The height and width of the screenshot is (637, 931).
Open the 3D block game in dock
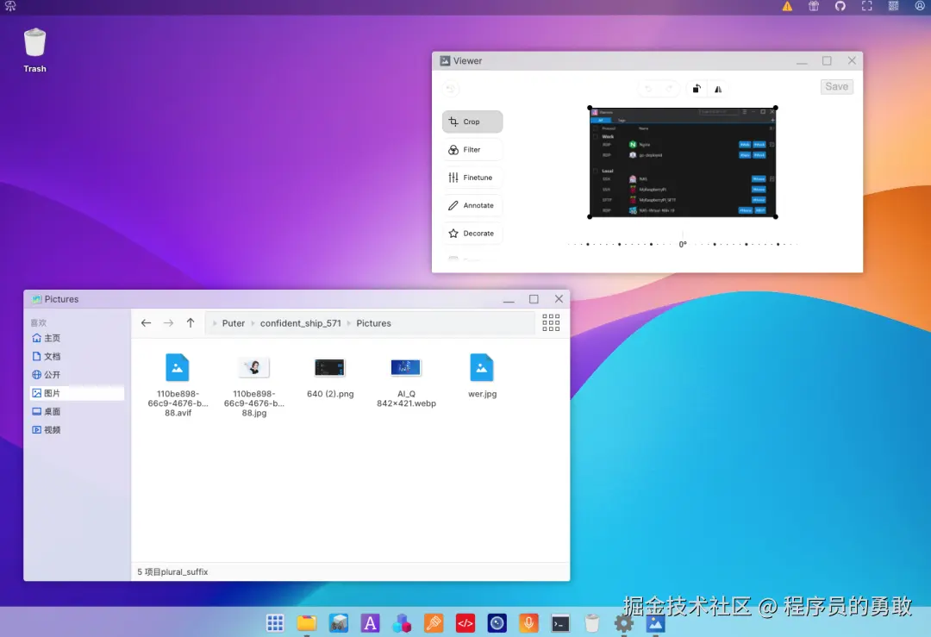(x=339, y=622)
